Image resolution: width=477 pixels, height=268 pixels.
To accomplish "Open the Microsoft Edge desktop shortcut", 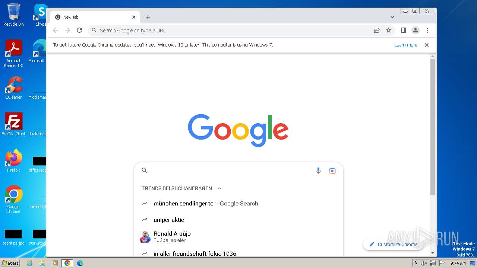I will click(38, 51).
